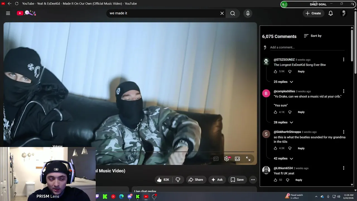
Task: Open Discord from the taskbar
Action: click(129, 197)
